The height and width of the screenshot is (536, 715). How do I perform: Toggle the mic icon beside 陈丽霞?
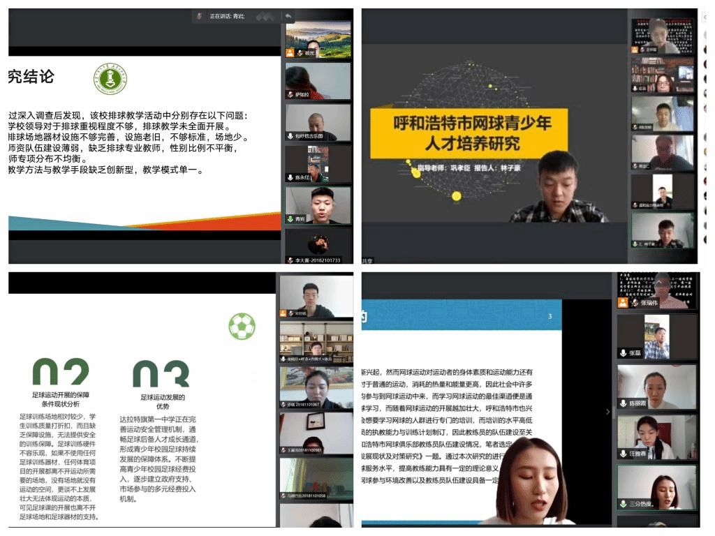click(623, 403)
